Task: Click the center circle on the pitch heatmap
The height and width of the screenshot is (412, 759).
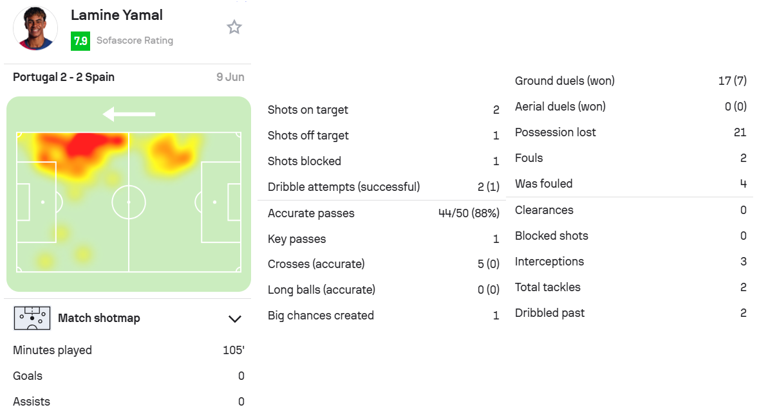Action: click(129, 202)
